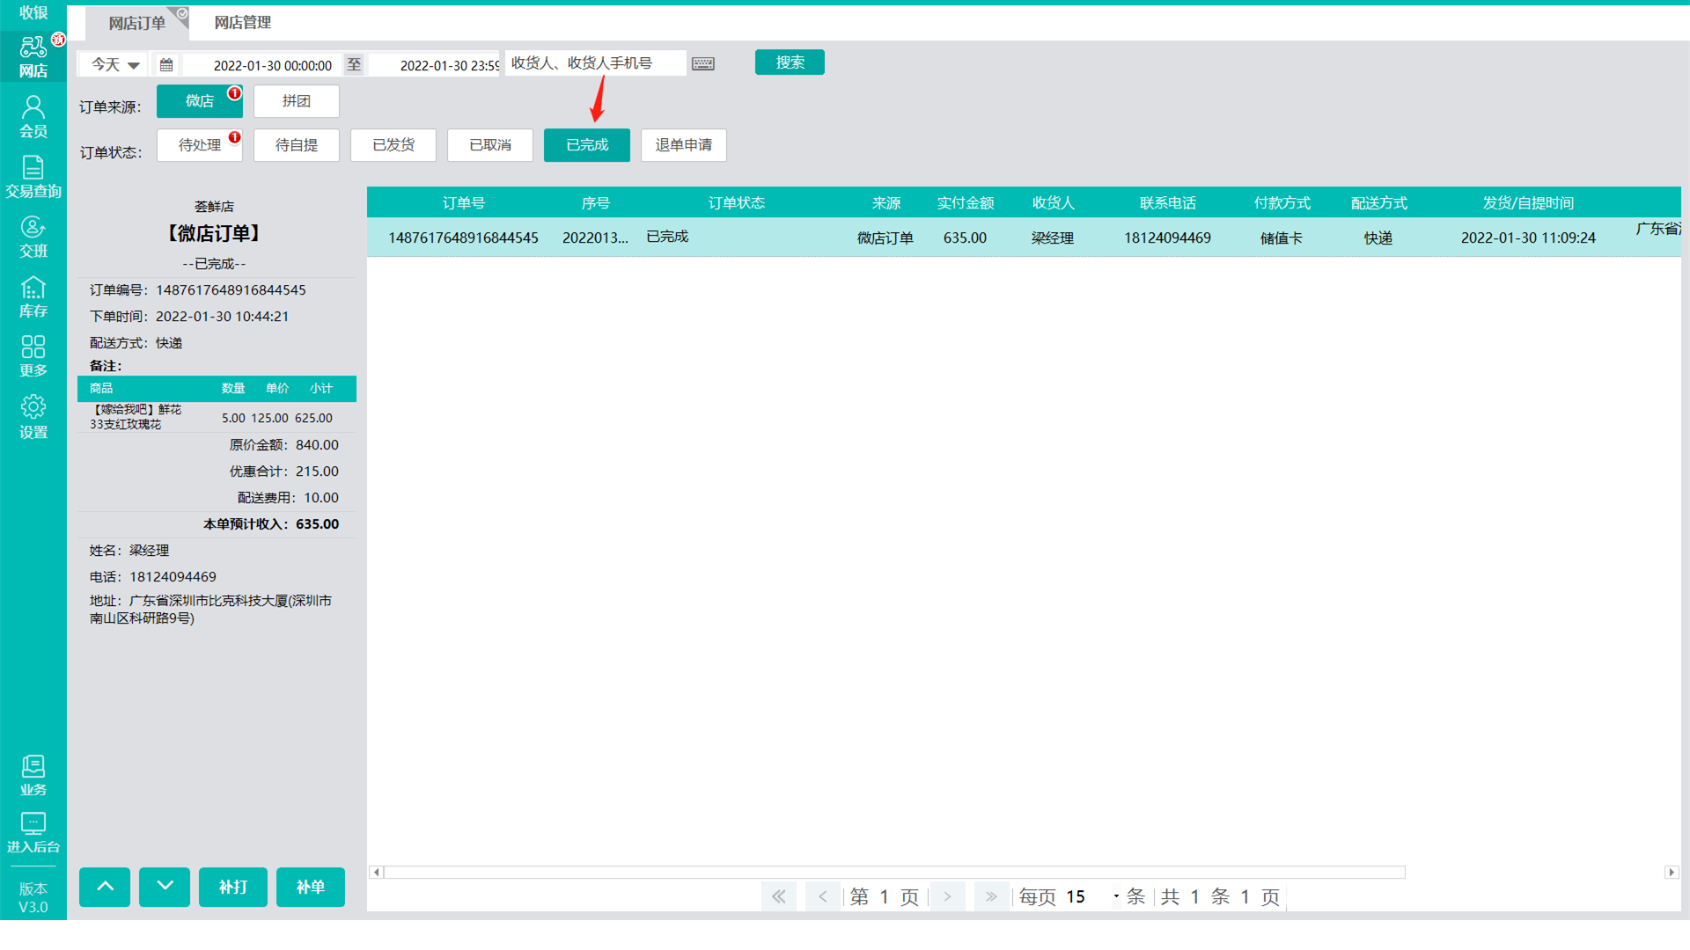Screen dimensions: 1690x950
Task: Click the up arrow button in receipt panel
Action: (105, 887)
